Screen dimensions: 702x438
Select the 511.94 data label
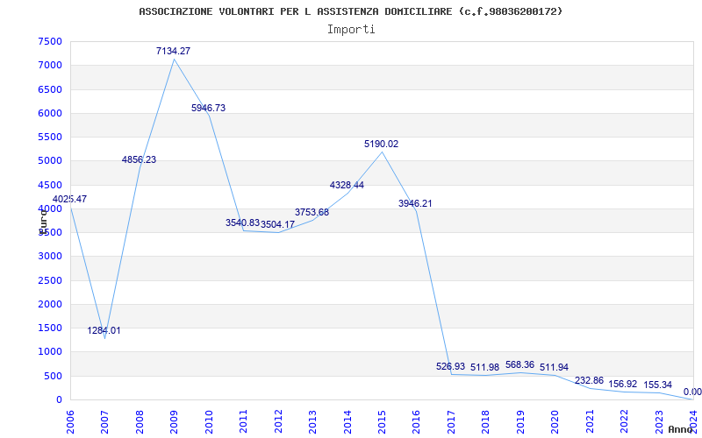555,367
